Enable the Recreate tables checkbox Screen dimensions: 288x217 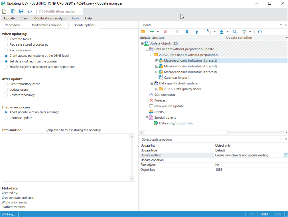pos(6,39)
